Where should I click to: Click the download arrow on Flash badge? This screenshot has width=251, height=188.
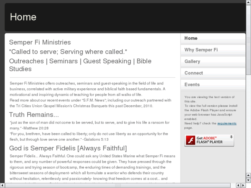[x=231, y=137]
